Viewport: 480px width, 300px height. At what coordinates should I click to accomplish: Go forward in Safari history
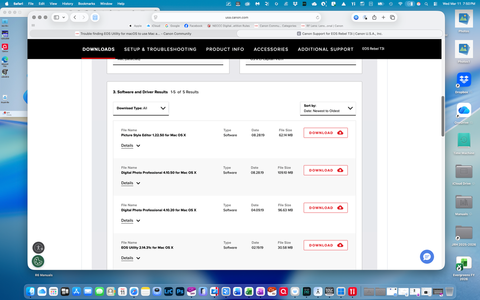[x=84, y=17]
